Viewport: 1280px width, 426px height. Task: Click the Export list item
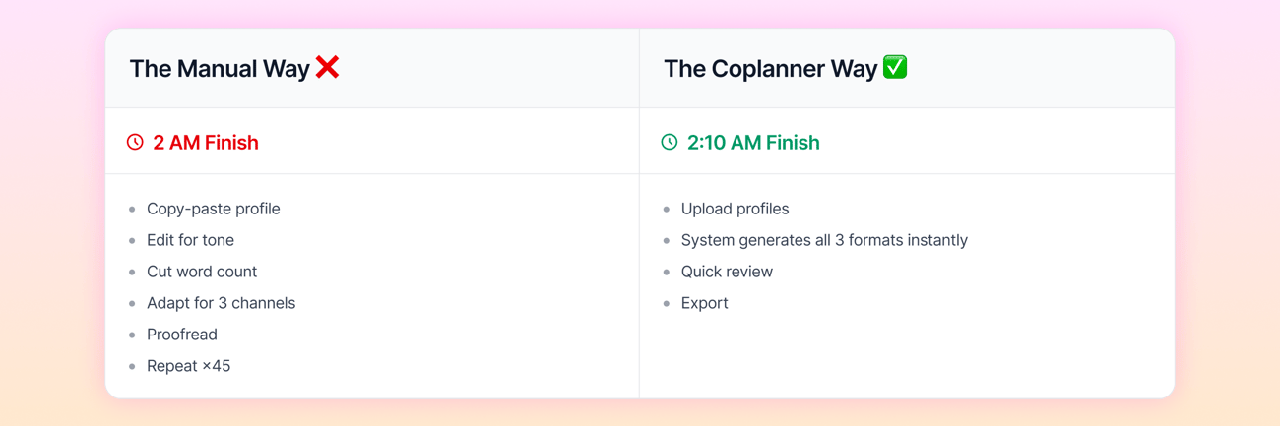pos(704,303)
